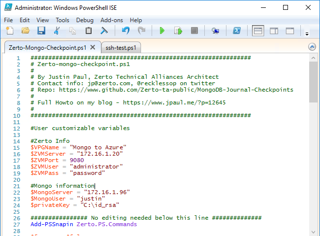Image resolution: width=320 pixels, height=236 pixels.
Task: Click the "172.16.1.20" server value
Action: point(100,154)
